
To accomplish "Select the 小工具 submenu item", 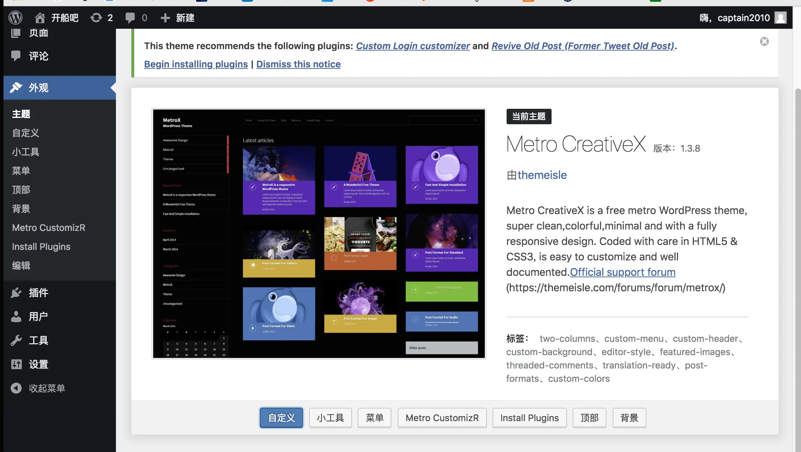I will 26,152.
